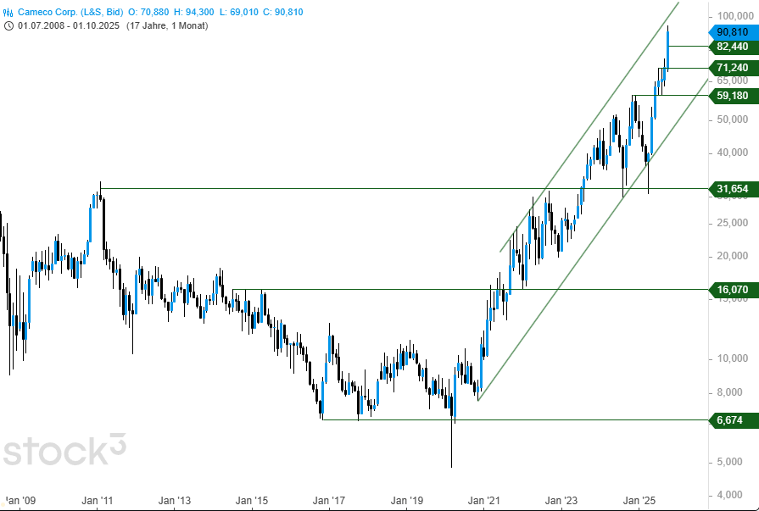Click the high value H: 94,300
The height and width of the screenshot is (511, 759).
(x=194, y=12)
